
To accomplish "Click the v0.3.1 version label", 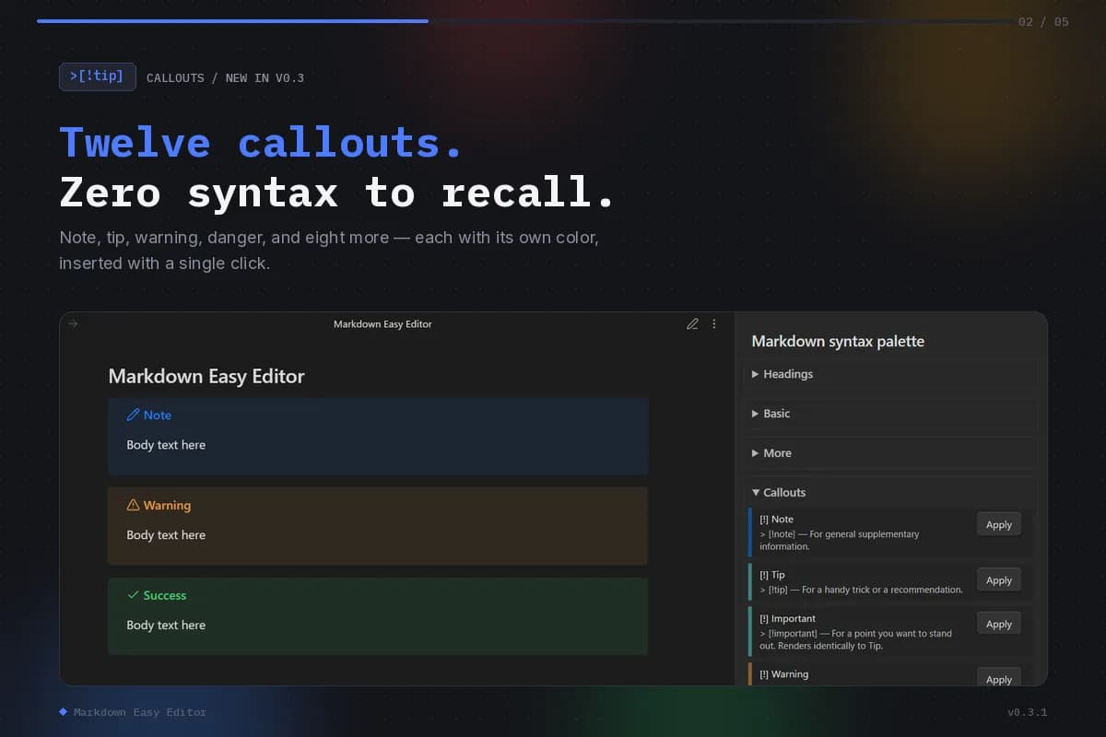I will pyautogui.click(x=1028, y=712).
